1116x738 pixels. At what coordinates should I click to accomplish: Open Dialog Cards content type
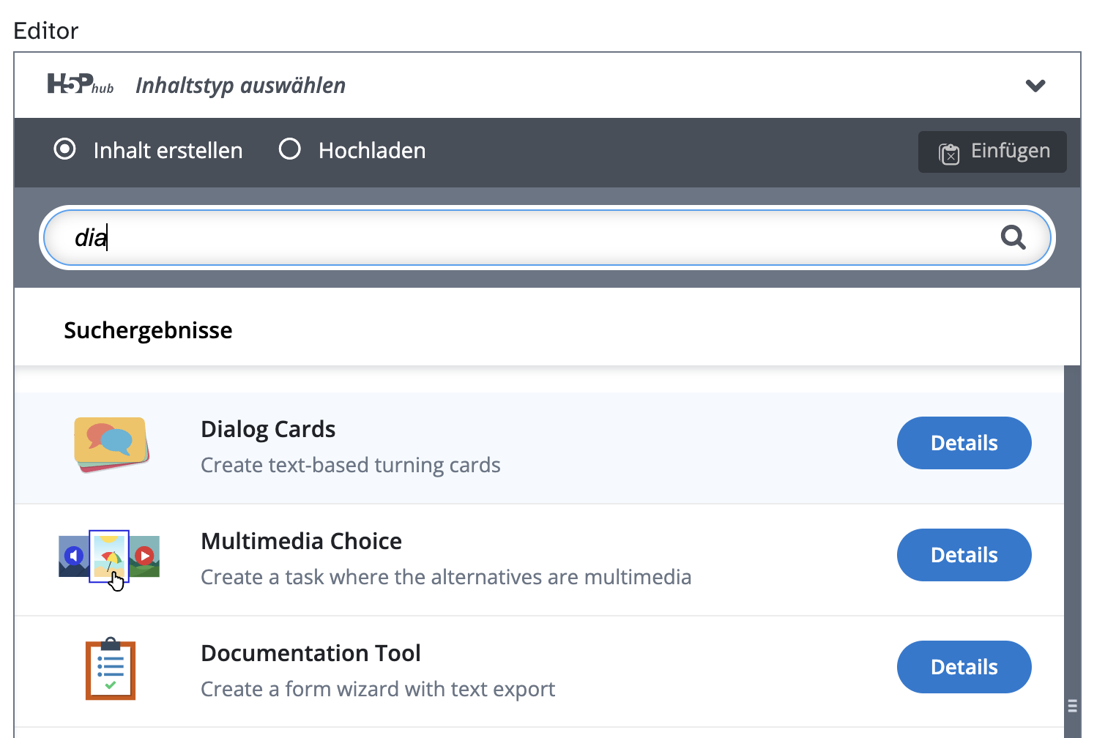point(268,429)
